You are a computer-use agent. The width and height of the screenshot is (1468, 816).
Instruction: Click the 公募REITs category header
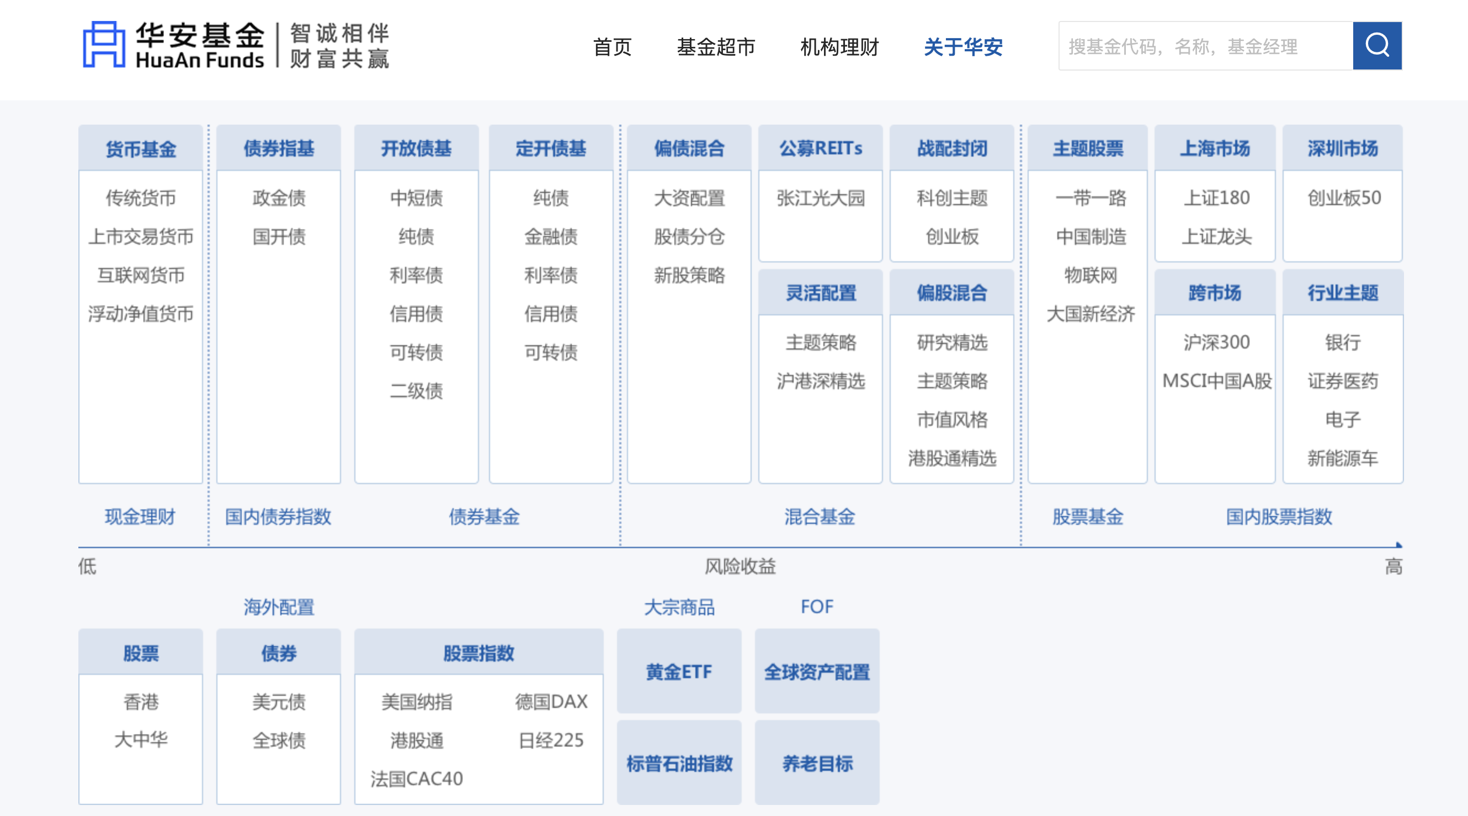point(820,148)
